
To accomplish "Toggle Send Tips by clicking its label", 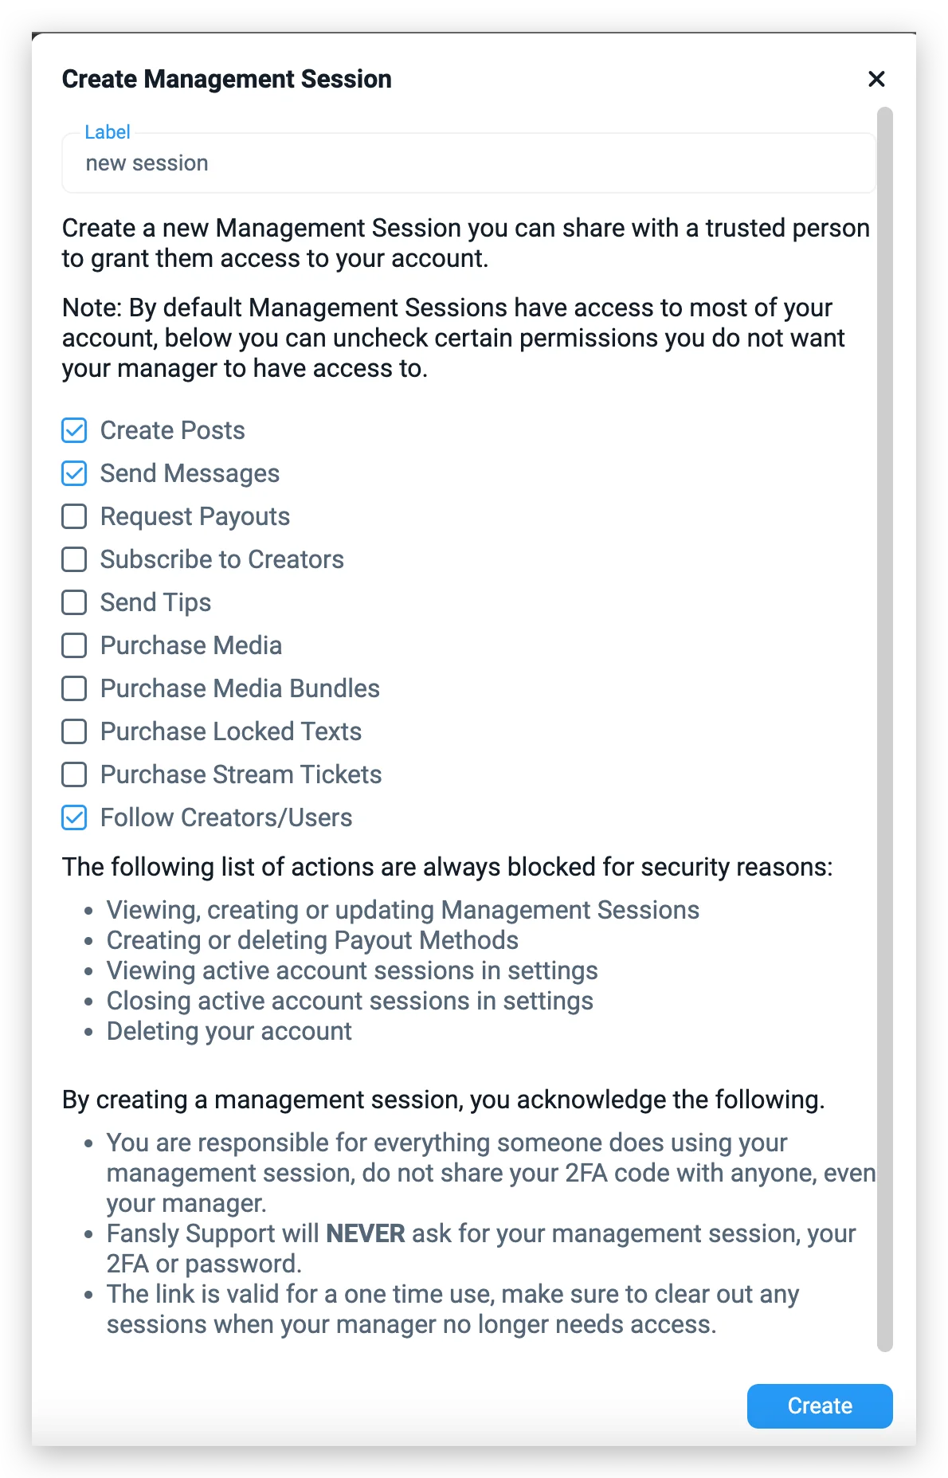I will [x=155, y=602].
